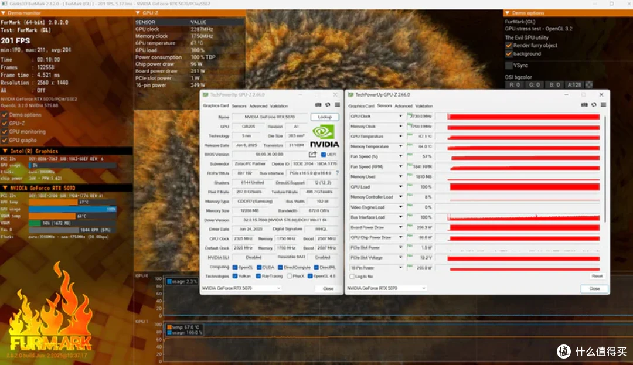
Task: Enable VSync checkbox
Action: pyautogui.click(x=509, y=65)
